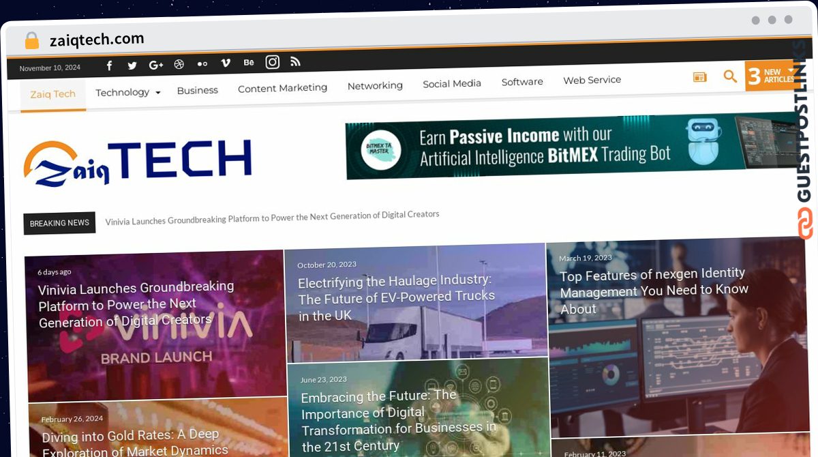Click the zaiqtech.com address bar URL
The image size is (818, 457).
click(97, 40)
